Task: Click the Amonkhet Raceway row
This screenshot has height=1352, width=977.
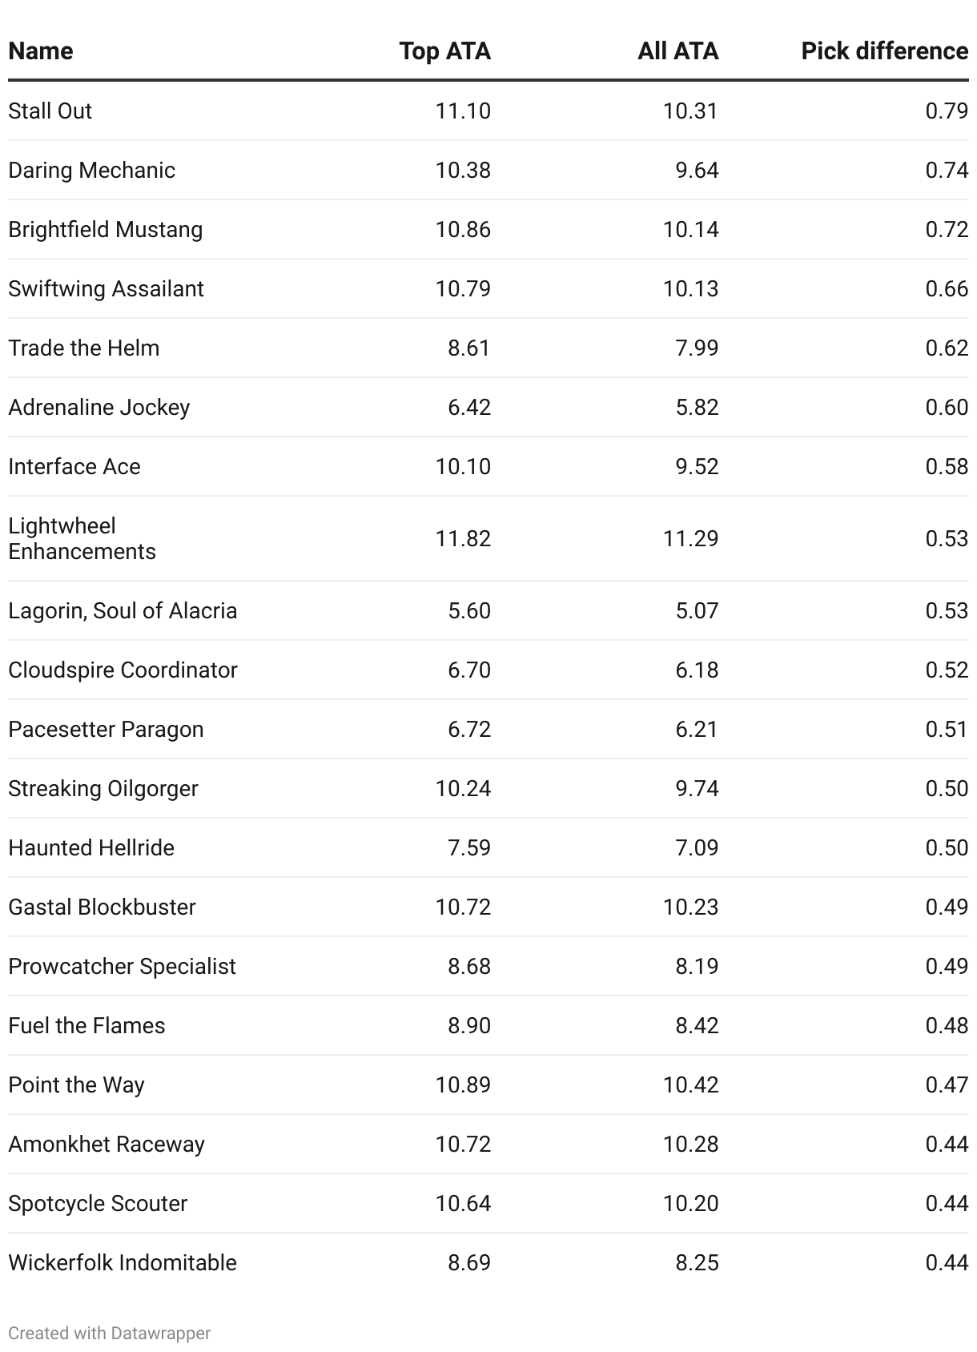Action: click(x=488, y=1144)
